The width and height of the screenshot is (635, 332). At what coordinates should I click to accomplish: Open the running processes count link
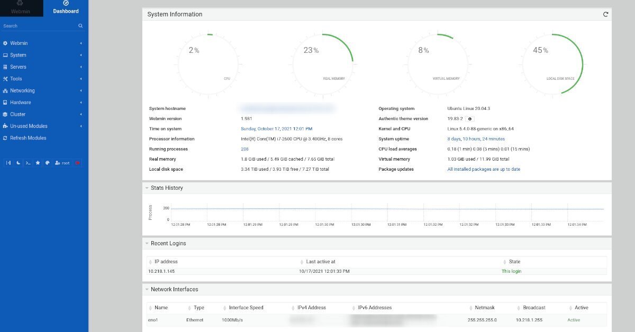(x=244, y=149)
